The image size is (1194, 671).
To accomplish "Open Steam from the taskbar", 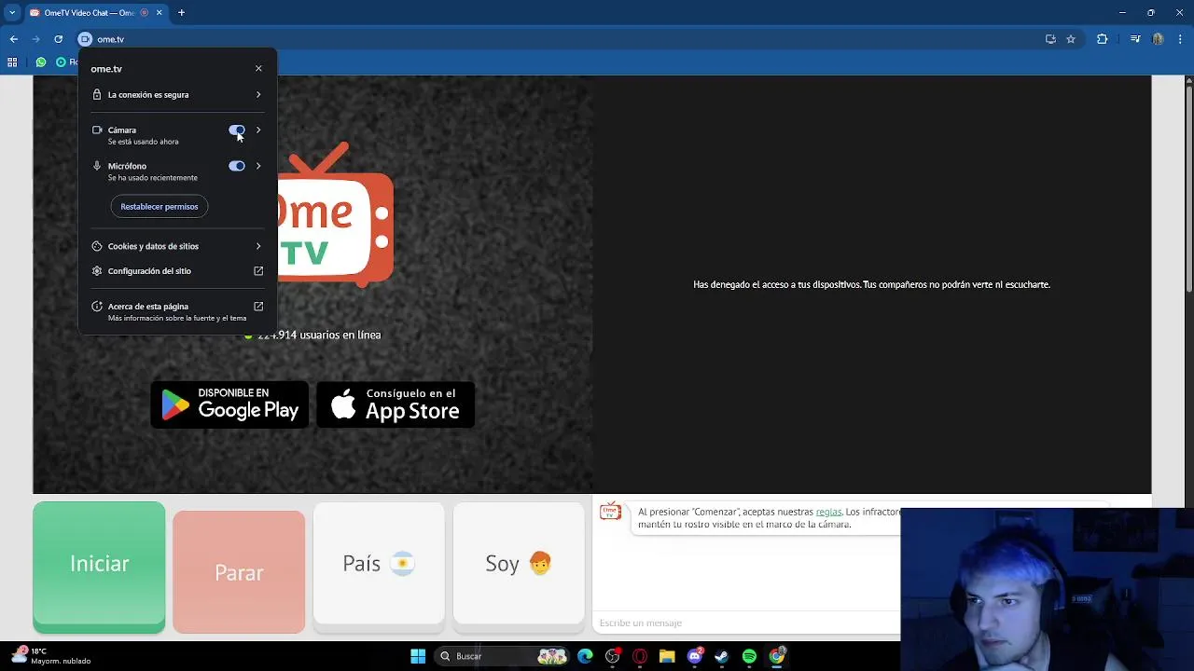I will coord(722,656).
